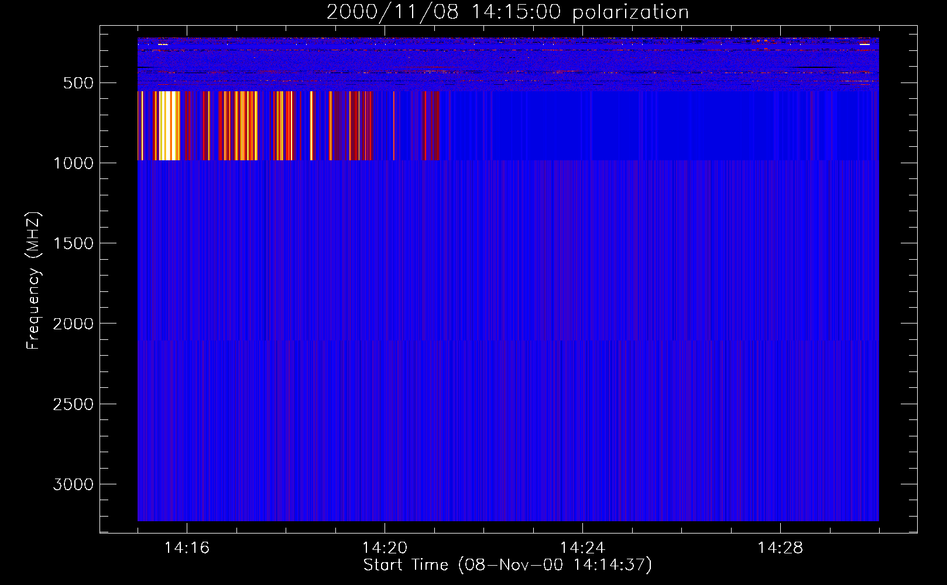947x585 pixels.
Task: Click the plot title "2000/11/08 14:15:00 polarization"
Action: tap(507, 12)
